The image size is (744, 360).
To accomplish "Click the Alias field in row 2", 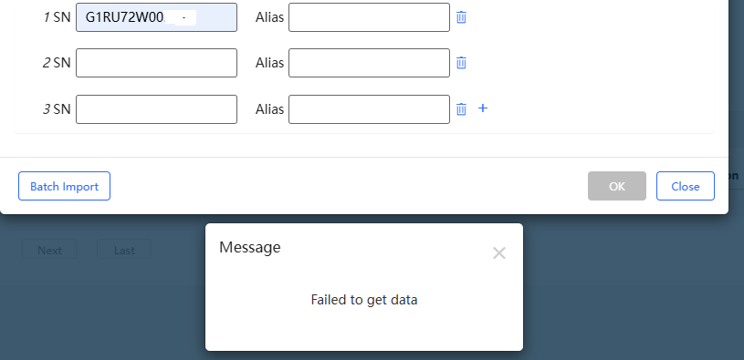I will coord(369,63).
